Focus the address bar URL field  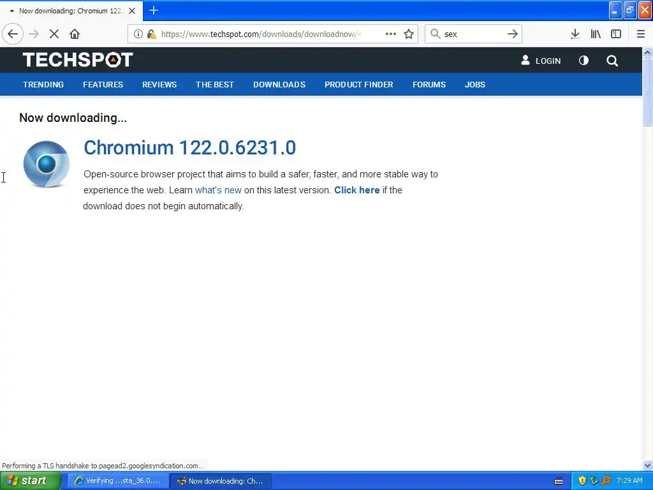click(x=261, y=34)
